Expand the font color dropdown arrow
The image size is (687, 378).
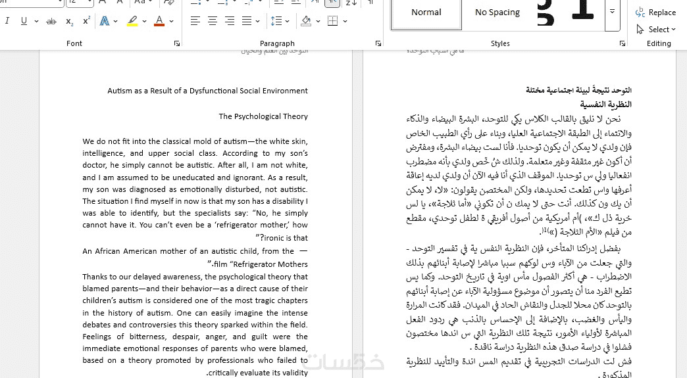[x=171, y=21]
